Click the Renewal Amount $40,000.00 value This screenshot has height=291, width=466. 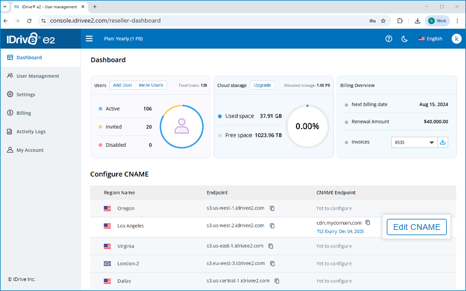pos(436,122)
